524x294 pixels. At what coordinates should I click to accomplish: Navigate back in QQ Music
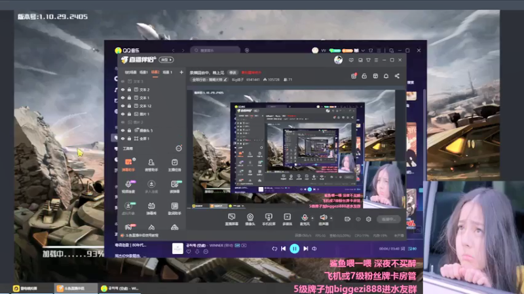coord(173,50)
